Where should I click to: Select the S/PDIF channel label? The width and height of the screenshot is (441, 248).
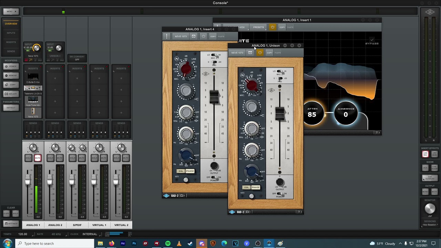[77, 225]
